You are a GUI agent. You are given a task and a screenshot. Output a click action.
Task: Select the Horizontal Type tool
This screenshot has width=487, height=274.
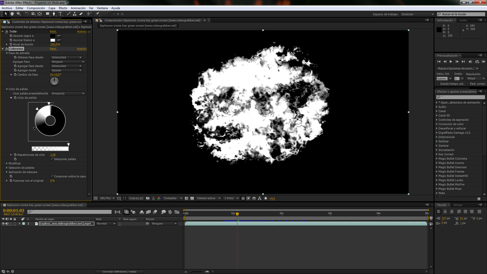[x=60, y=14]
